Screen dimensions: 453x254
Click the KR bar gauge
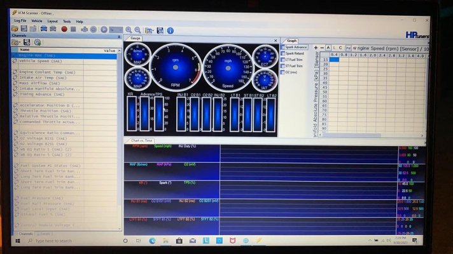click(132, 113)
